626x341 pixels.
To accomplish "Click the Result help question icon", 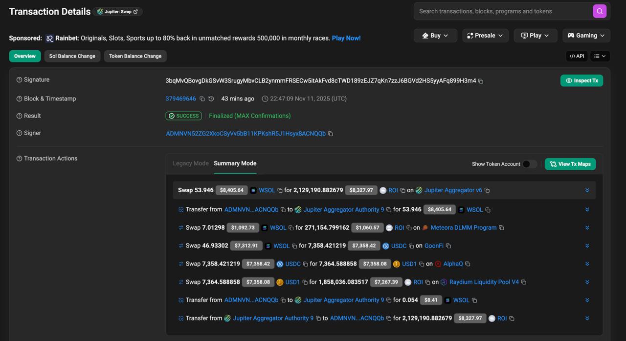I will click(20, 116).
